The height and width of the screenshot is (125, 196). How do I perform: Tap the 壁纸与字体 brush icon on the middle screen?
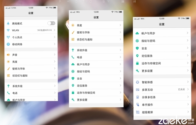(73, 32)
